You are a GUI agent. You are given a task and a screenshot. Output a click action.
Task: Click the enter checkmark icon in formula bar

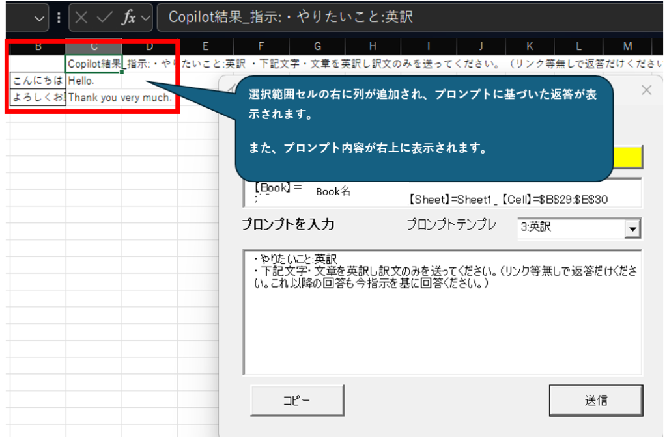click(104, 18)
